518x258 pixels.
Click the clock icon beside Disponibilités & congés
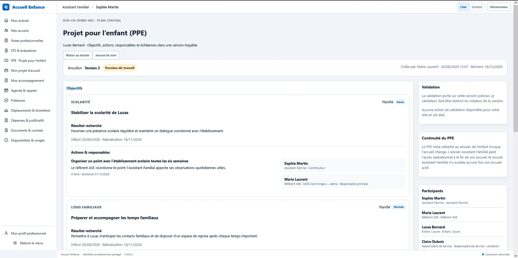6,140
